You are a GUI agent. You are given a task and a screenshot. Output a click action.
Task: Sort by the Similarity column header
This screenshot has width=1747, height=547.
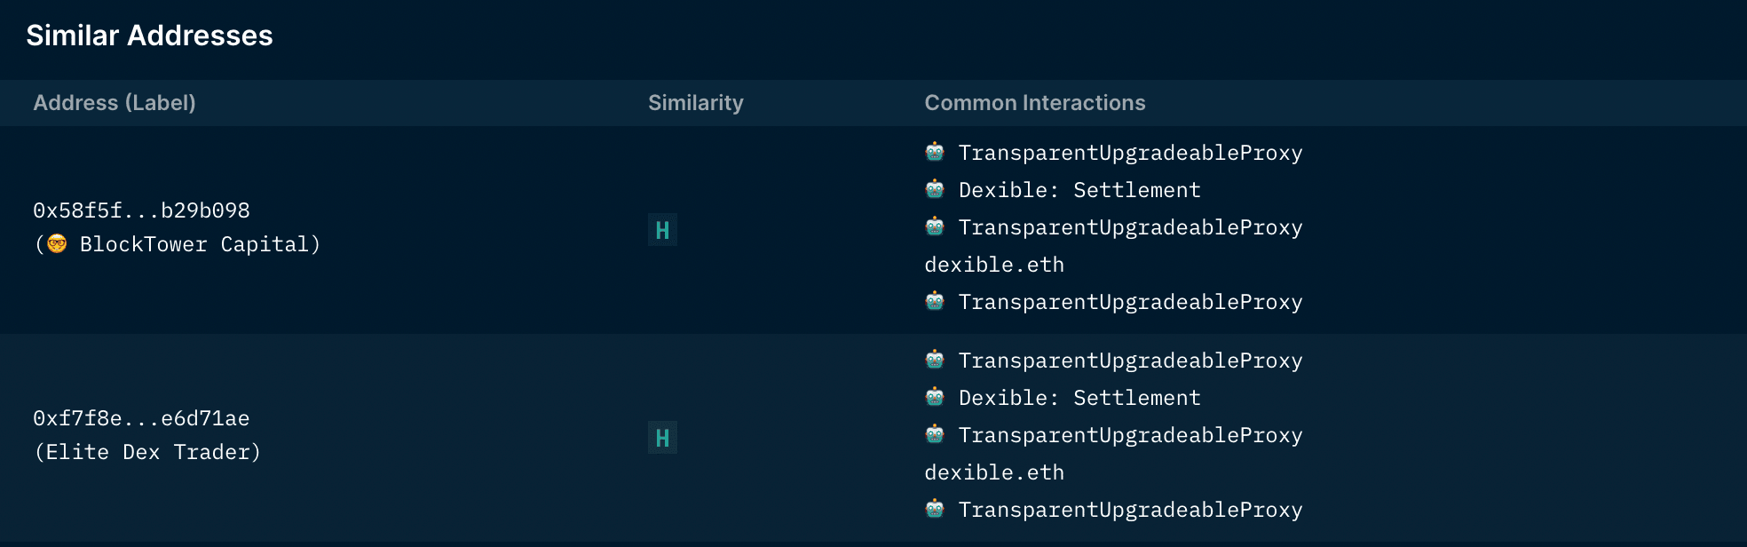tap(695, 103)
